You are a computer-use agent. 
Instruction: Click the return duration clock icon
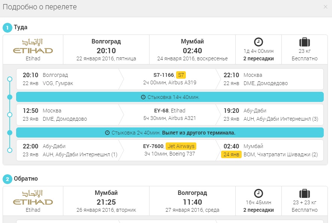click(x=259, y=193)
